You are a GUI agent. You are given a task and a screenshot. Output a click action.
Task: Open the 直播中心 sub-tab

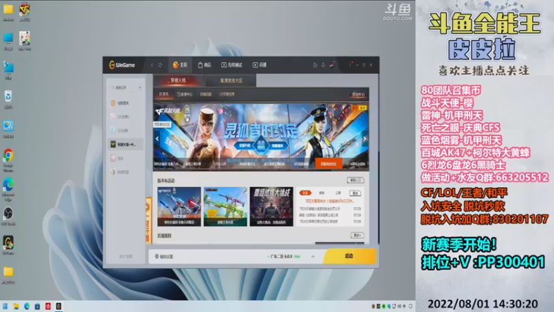point(185,94)
